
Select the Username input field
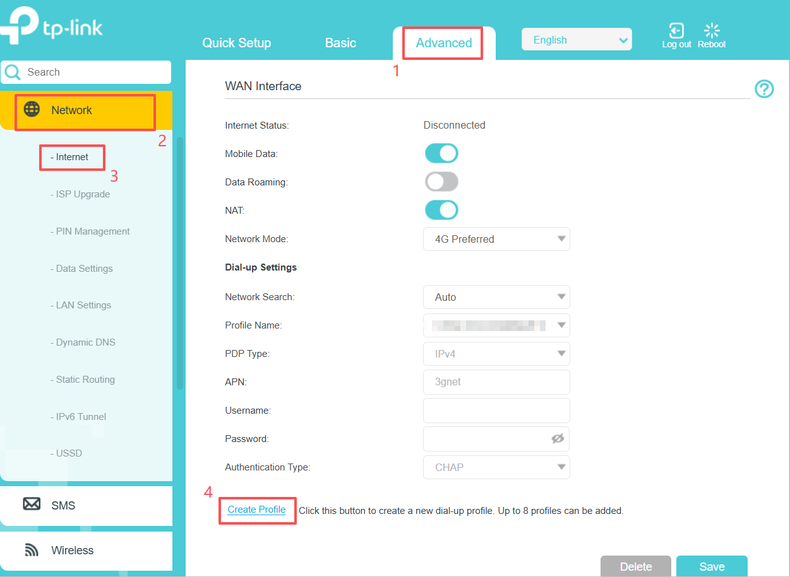pyautogui.click(x=496, y=410)
